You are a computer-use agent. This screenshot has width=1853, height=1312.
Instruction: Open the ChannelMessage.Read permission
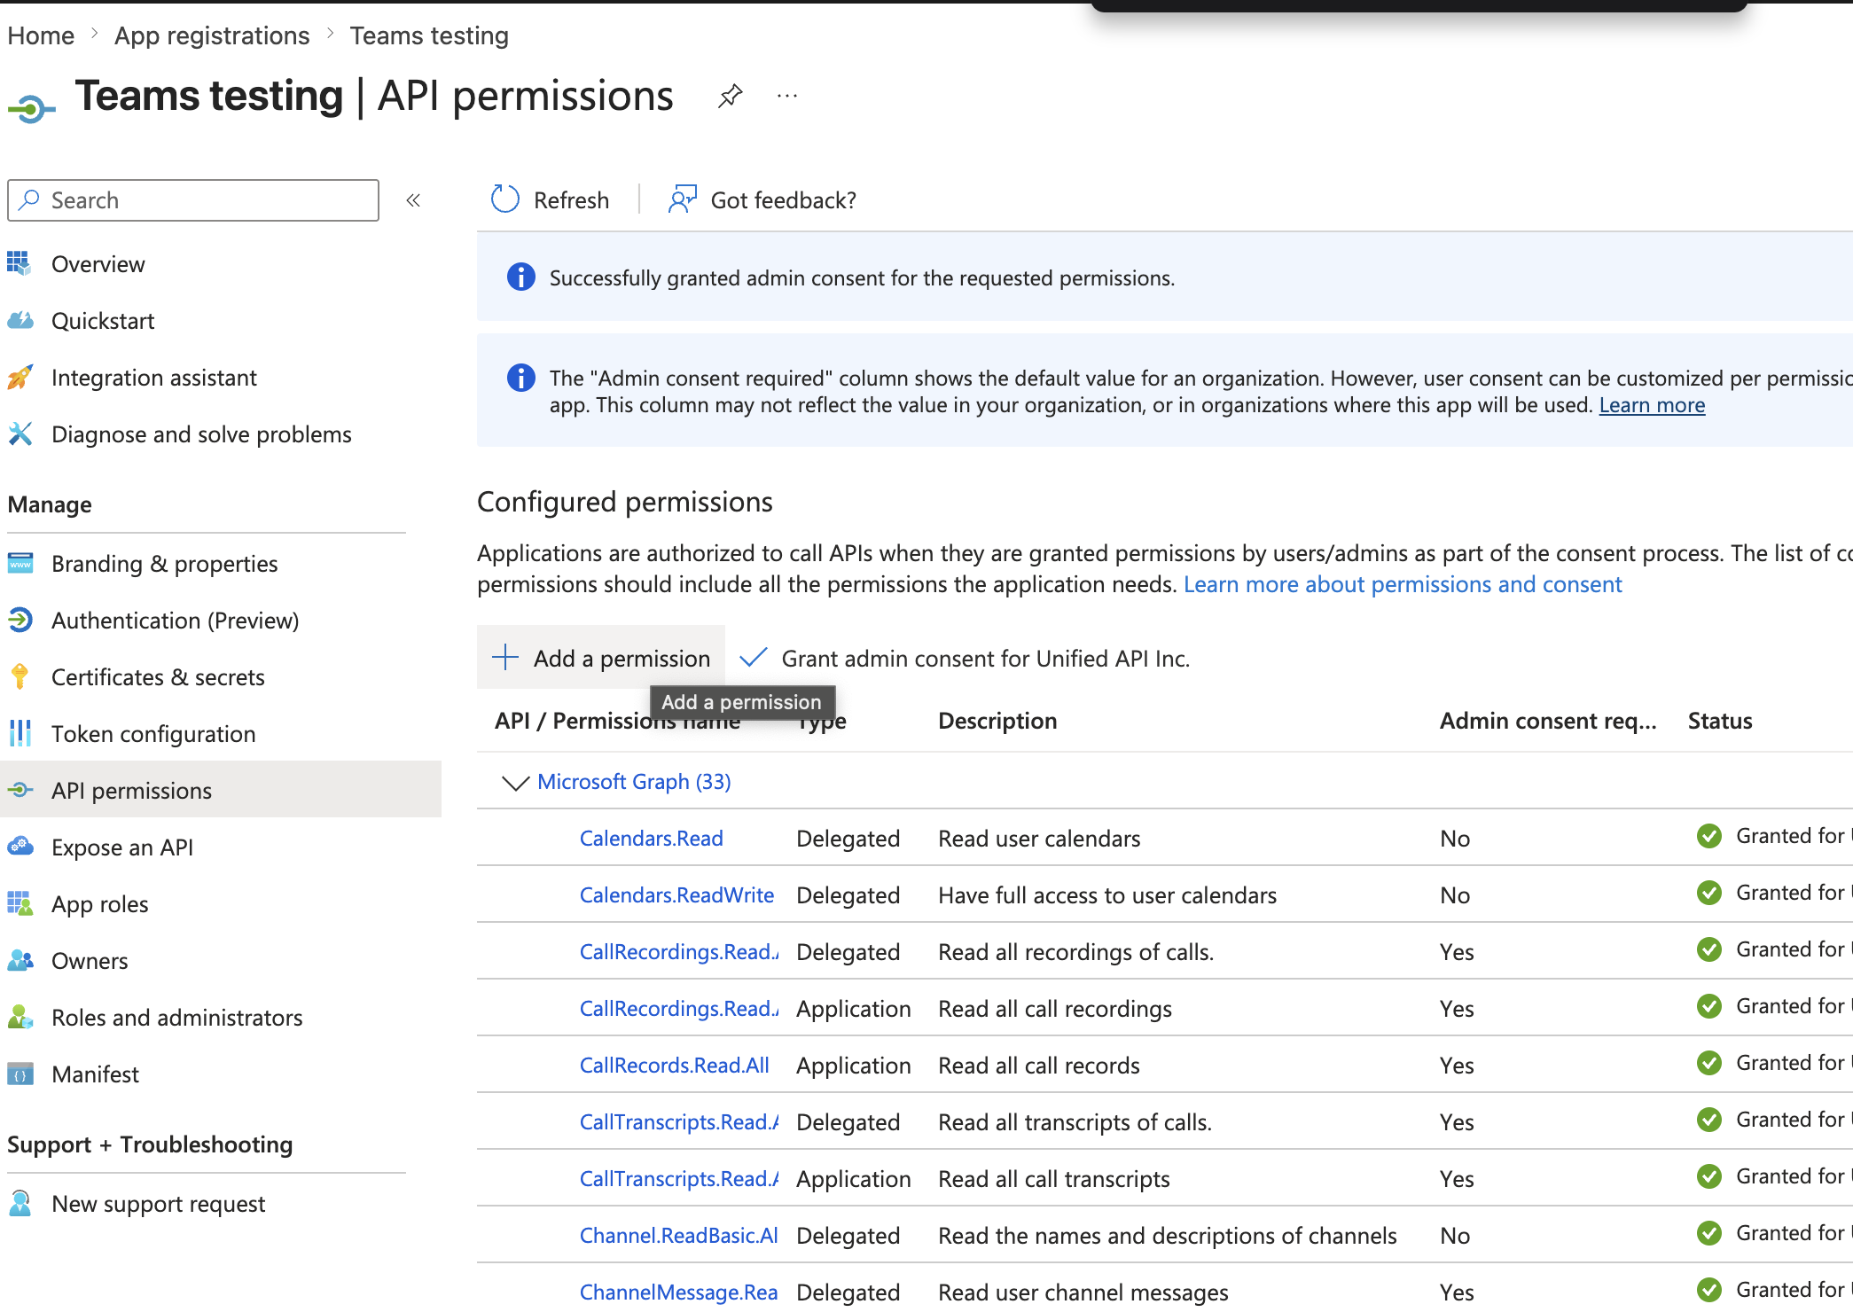[x=679, y=1292]
